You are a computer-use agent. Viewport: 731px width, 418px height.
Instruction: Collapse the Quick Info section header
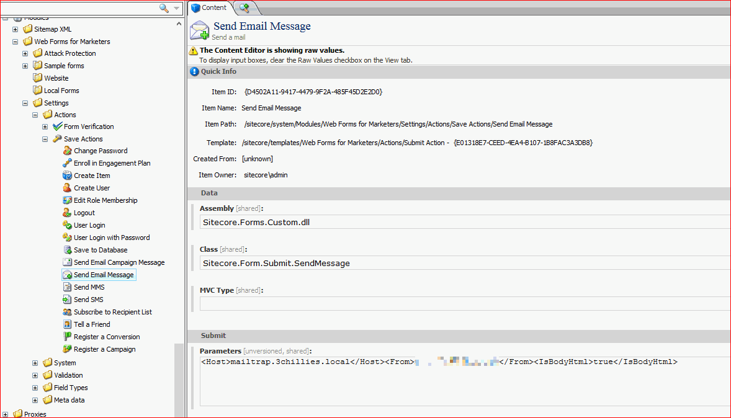click(459, 72)
